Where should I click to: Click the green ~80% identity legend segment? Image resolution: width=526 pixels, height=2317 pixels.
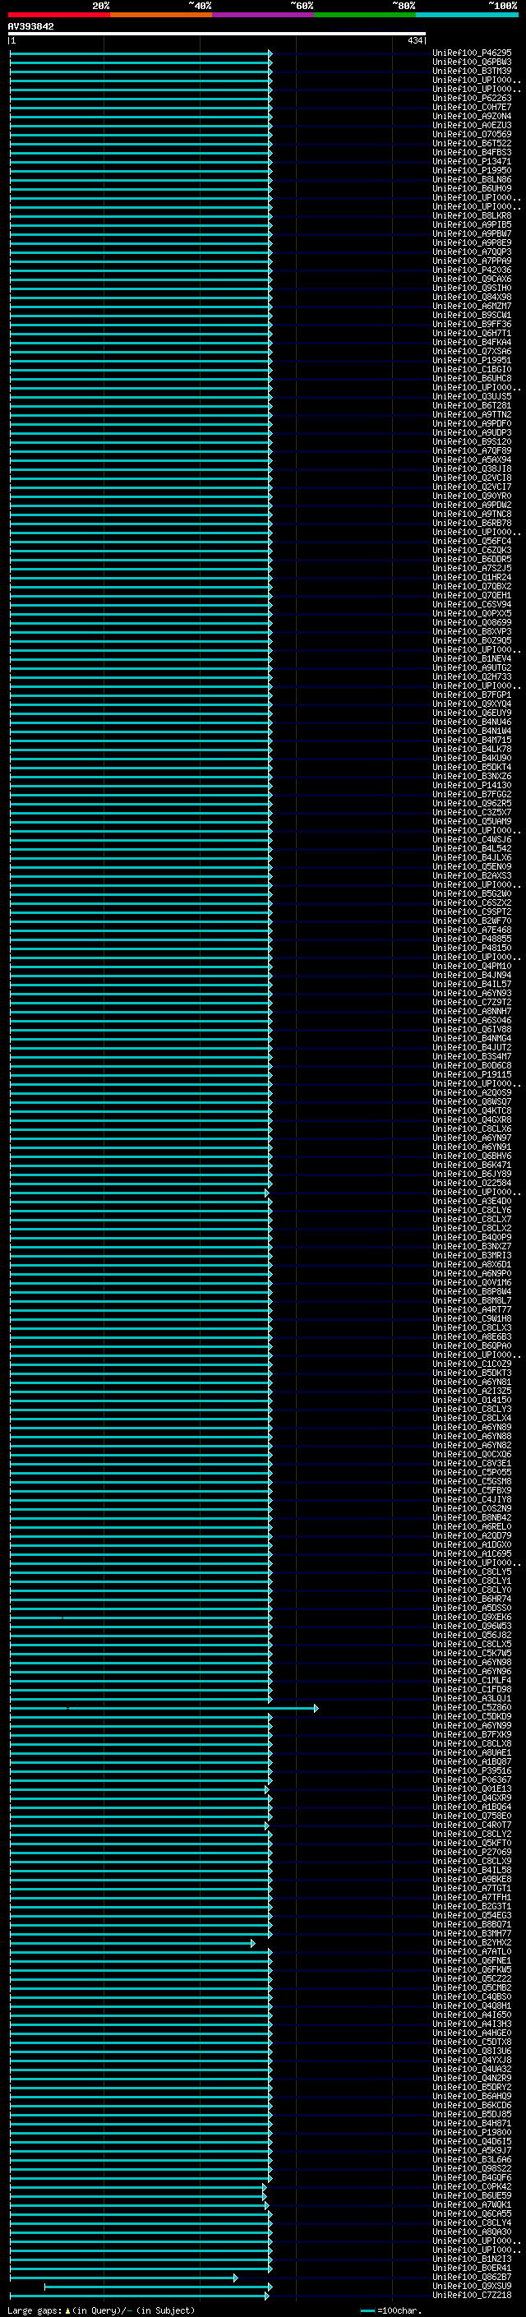point(365,16)
